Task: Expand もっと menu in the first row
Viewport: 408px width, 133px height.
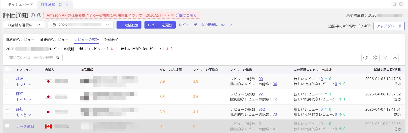Action: [24, 84]
